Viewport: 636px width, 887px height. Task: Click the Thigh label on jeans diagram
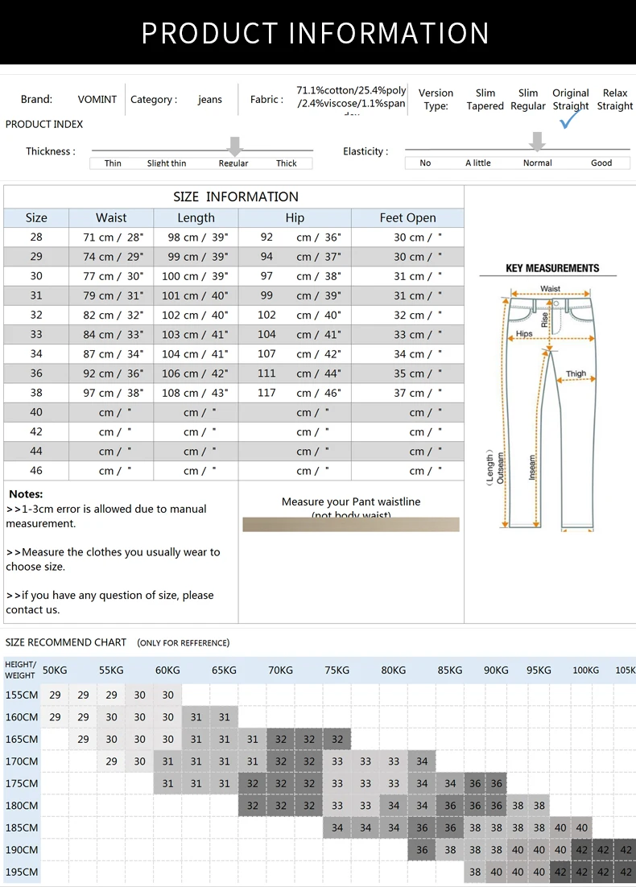pos(576,373)
